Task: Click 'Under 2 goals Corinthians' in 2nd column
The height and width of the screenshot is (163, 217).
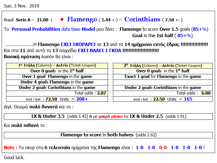Action: point(163,88)
